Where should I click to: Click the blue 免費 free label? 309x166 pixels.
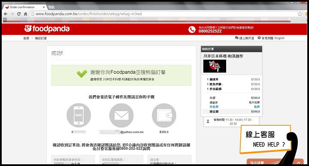(x=257, y=107)
